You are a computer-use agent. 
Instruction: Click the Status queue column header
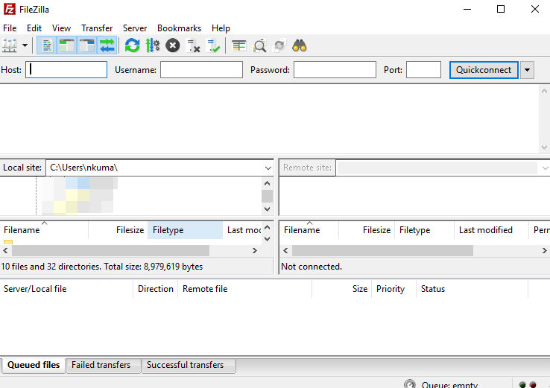coord(472,289)
